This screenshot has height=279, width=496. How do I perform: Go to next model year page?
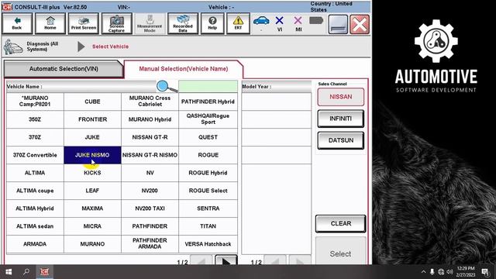[299, 260]
